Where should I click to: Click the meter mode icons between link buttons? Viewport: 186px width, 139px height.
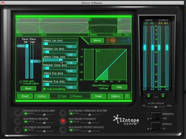(x=156, y=96)
